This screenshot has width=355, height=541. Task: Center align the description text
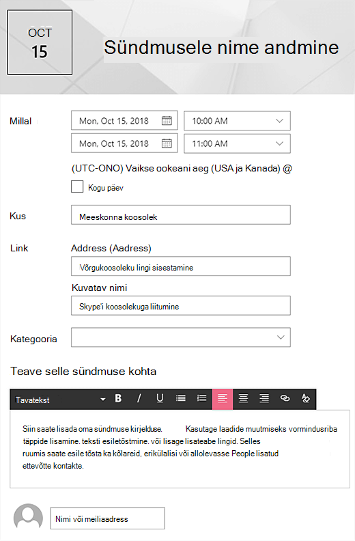(x=244, y=398)
